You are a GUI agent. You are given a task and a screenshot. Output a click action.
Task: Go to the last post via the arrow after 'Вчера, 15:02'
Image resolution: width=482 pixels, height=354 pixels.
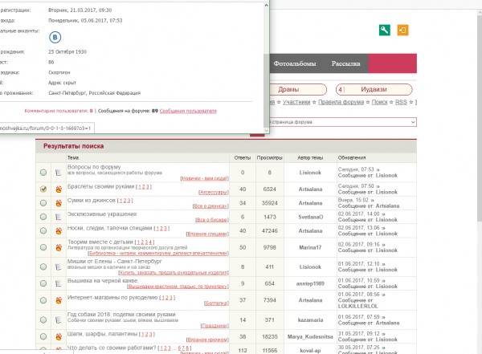(x=372, y=200)
